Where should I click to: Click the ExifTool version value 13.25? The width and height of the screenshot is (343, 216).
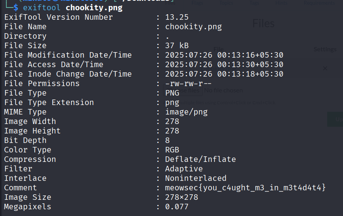177,17
